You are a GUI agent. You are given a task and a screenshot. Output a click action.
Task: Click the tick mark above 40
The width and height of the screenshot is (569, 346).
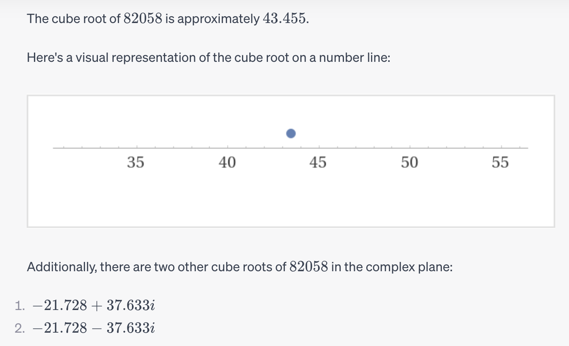[227, 147]
